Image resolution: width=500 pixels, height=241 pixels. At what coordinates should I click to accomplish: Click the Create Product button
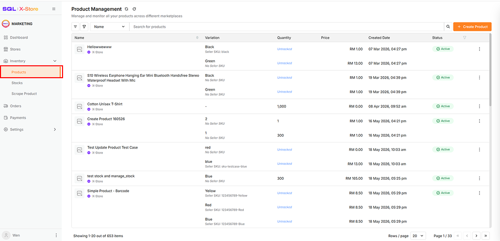[472, 27]
